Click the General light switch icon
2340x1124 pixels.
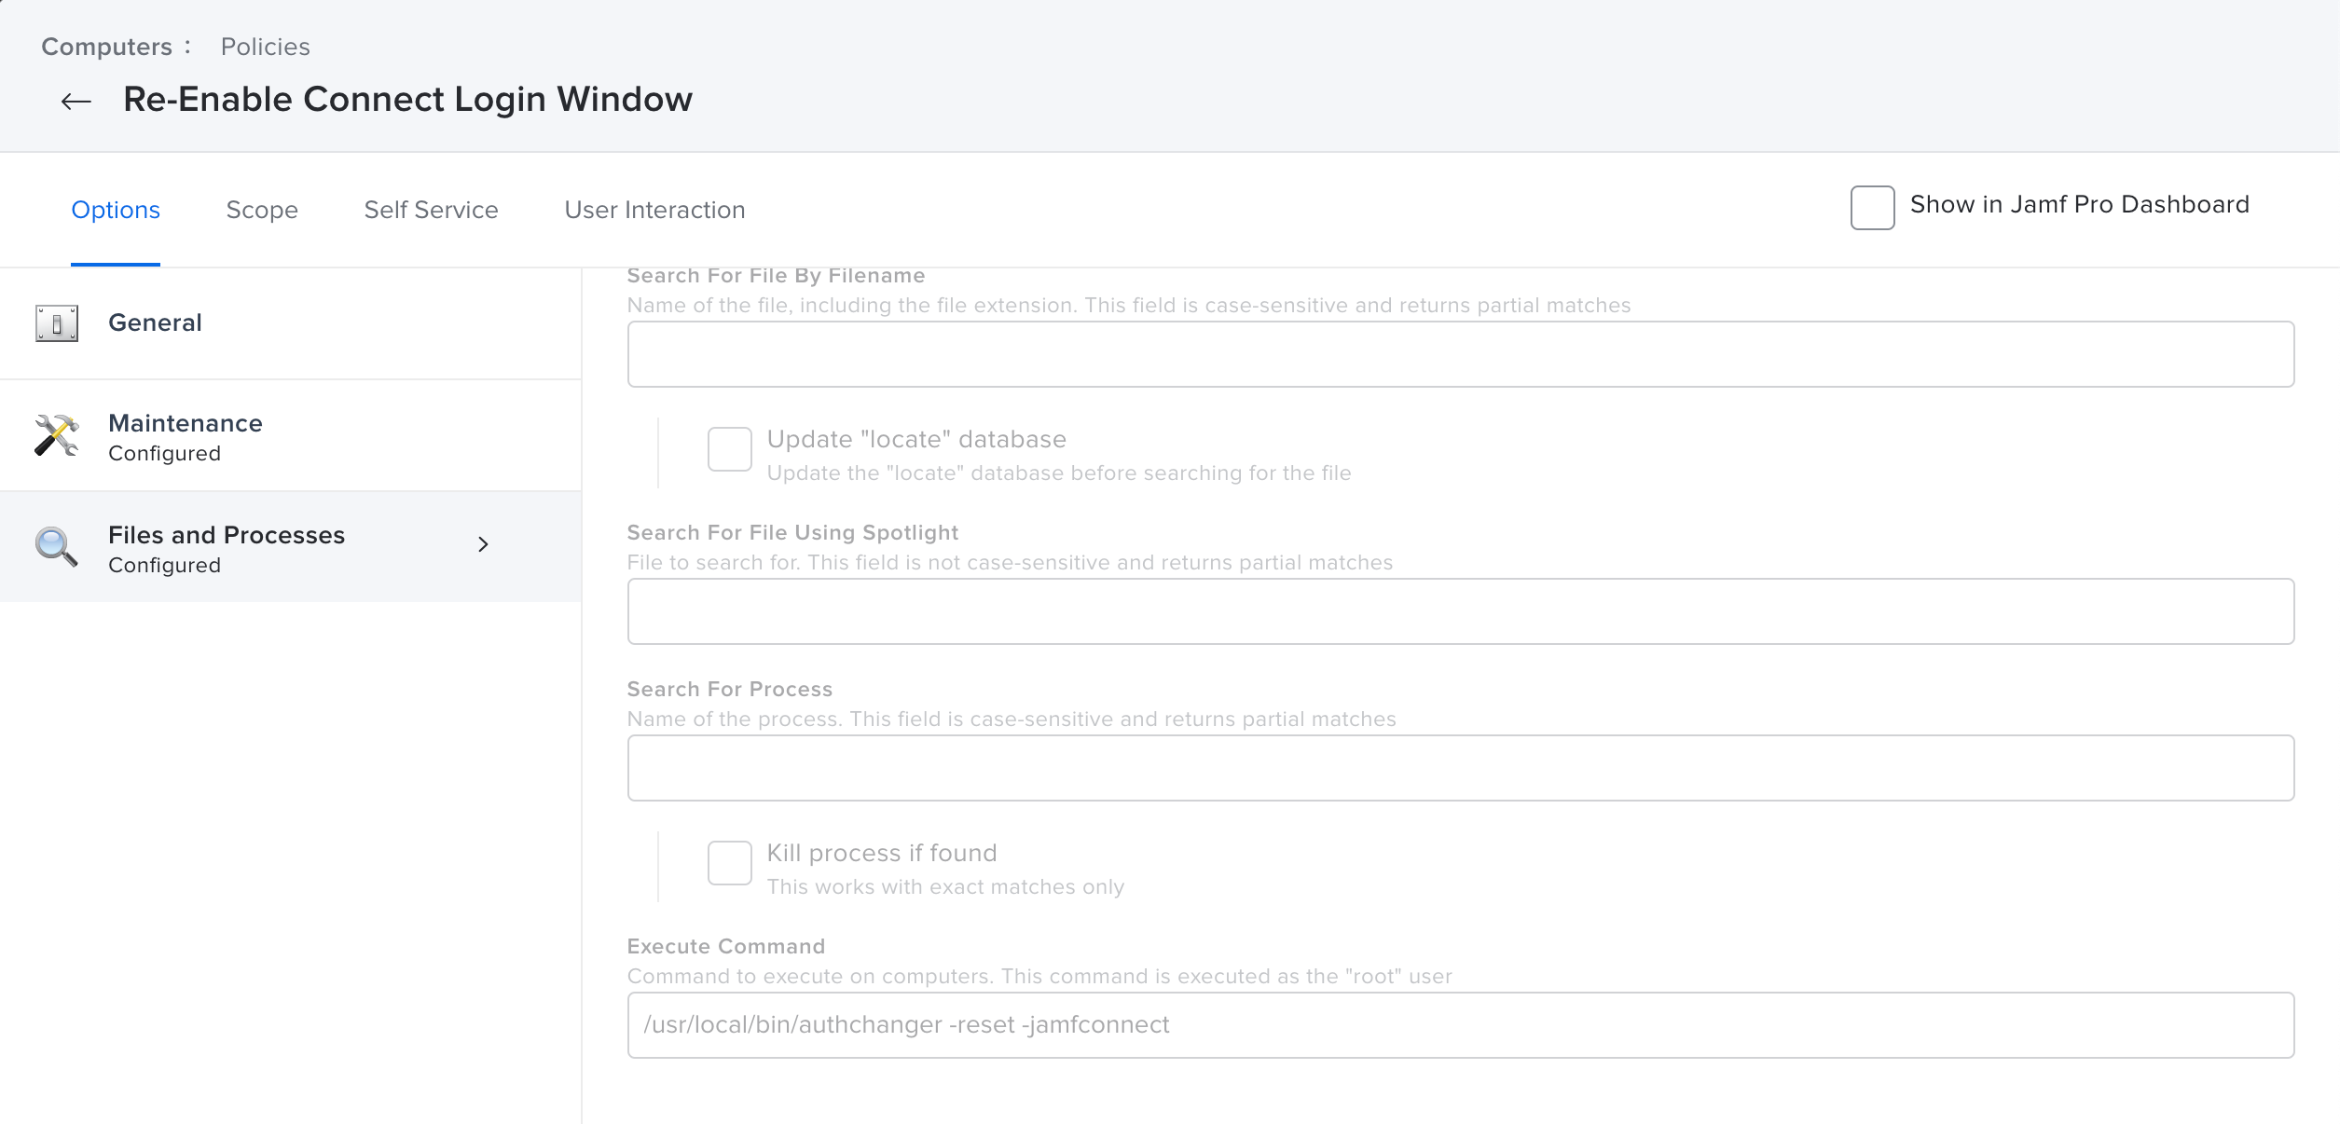click(57, 323)
